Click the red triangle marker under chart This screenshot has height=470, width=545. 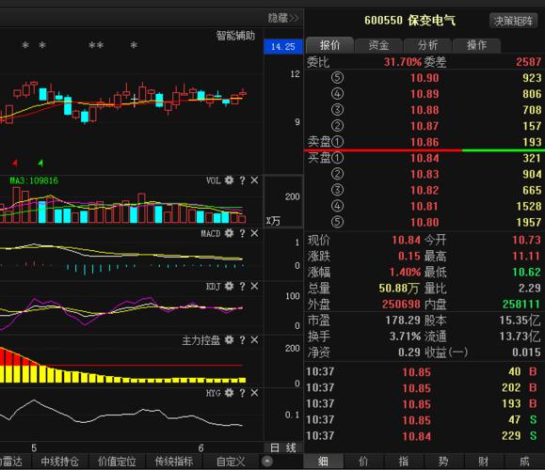click(15, 163)
